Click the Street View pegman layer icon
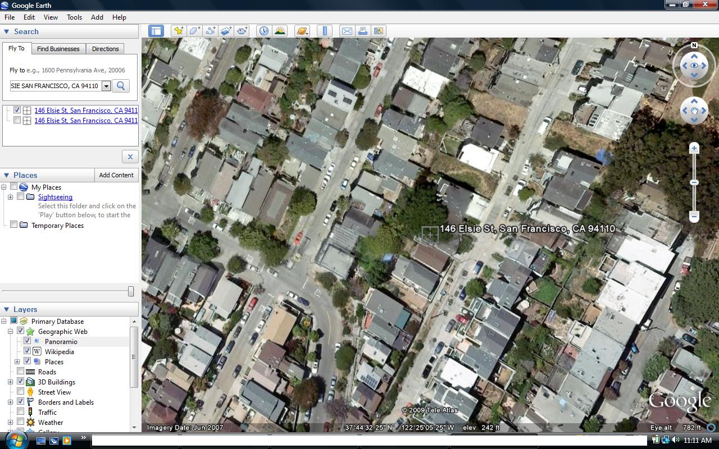Image resolution: width=719 pixels, height=449 pixels. pyautogui.click(x=30, y=392)
